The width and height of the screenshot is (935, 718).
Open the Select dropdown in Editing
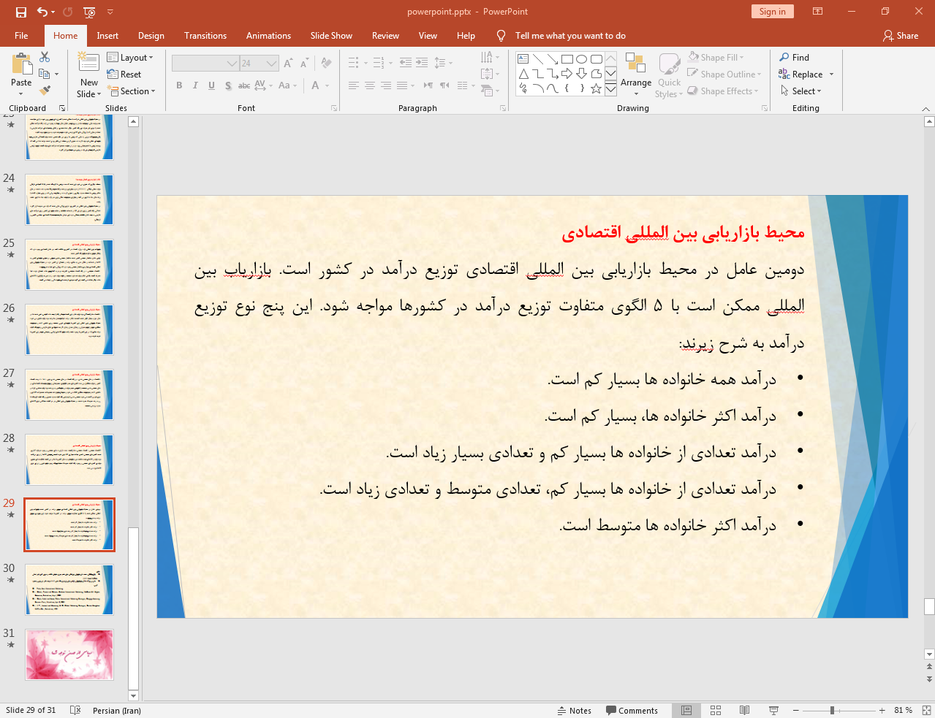[x=800, y=91]
